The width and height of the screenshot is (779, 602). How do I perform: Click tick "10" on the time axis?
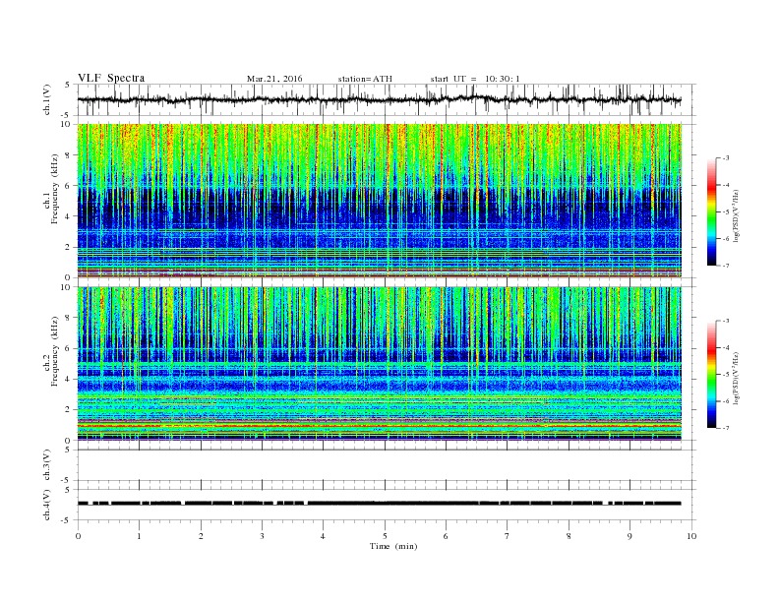(x=691, y=536)
